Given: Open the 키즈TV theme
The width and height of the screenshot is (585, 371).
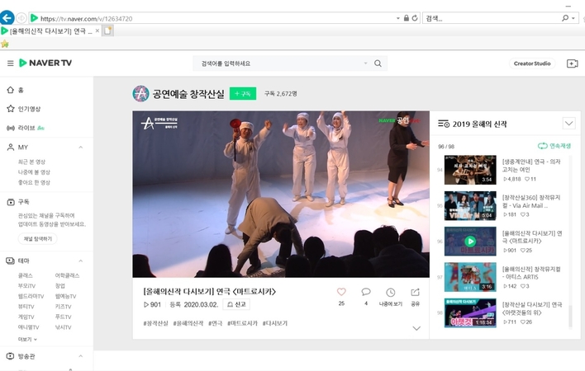Looking at the screenshot, I should (x=63, y=307).
